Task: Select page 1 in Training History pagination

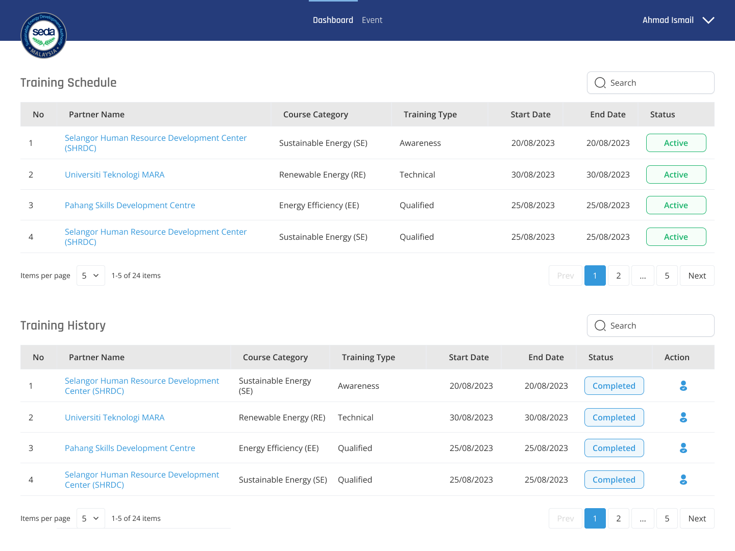Action: pos(595,518)
